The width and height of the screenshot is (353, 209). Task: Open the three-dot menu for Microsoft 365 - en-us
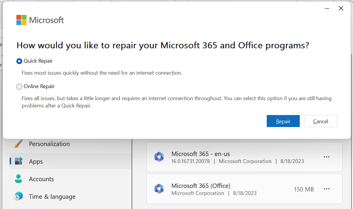coord(327,157)
